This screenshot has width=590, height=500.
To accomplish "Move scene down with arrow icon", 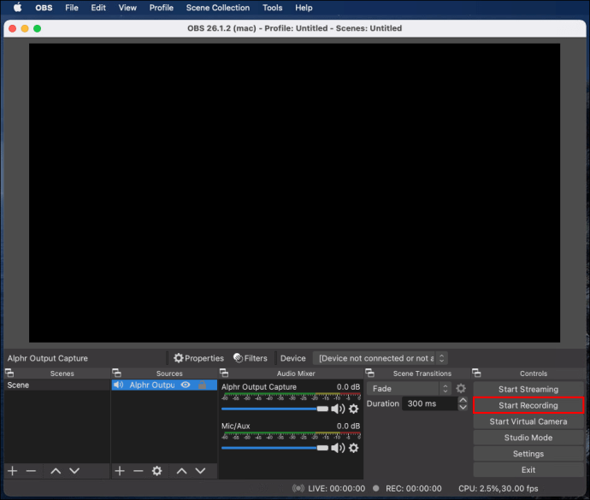I will pyautogui.click(x=74, y=471).
